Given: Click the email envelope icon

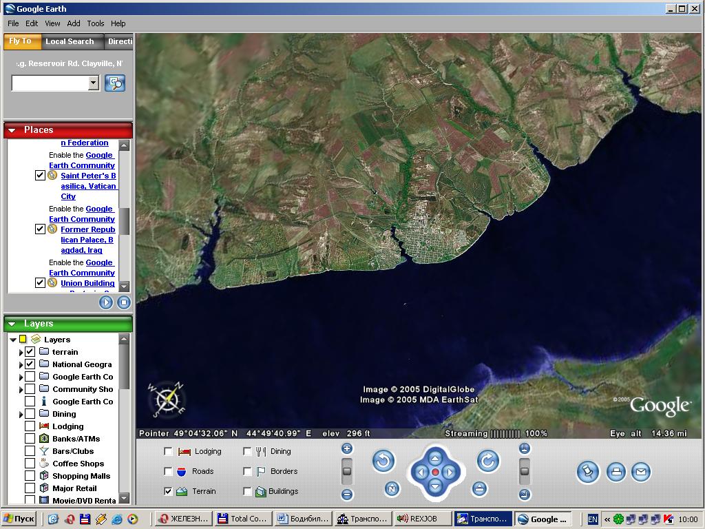Looking at the screenshot, I should (640, 472).
